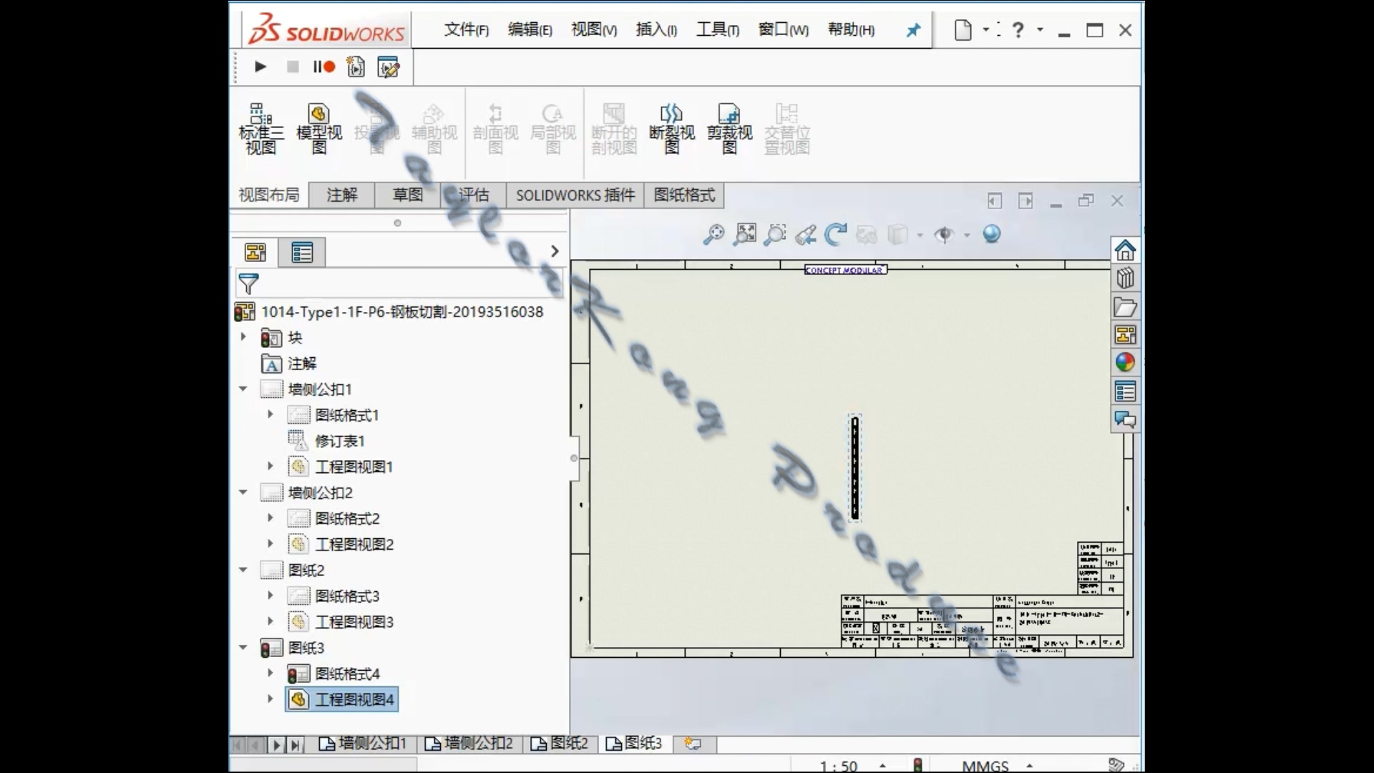Switch to the 注解 ribbon tab

[x=341, y=195]
